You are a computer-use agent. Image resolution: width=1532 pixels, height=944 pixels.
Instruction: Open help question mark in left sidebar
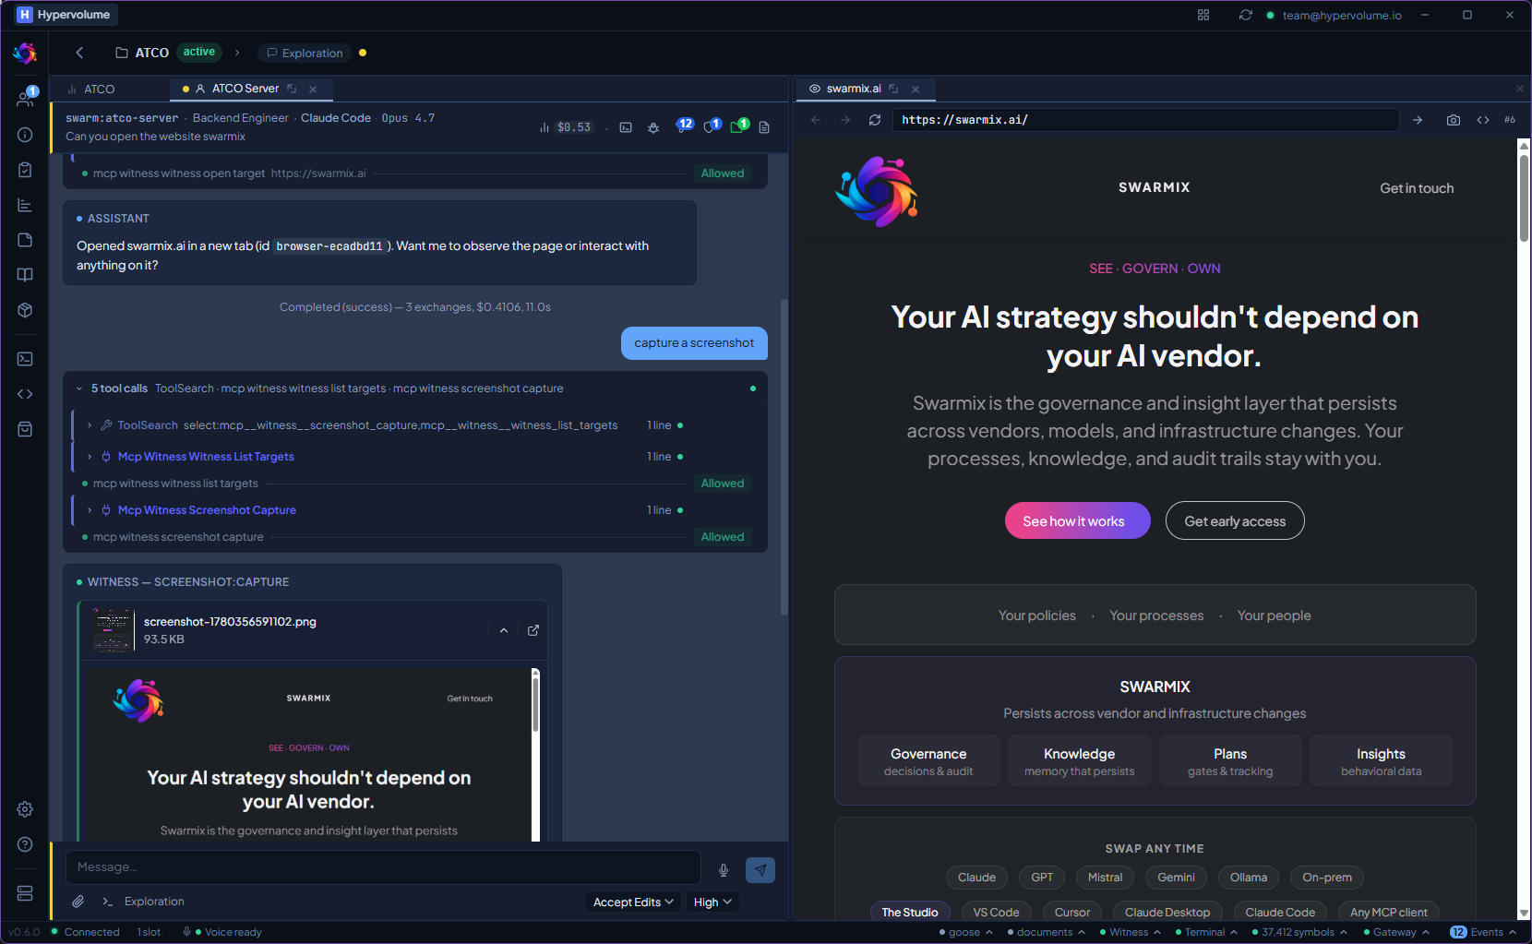point(25,844)
